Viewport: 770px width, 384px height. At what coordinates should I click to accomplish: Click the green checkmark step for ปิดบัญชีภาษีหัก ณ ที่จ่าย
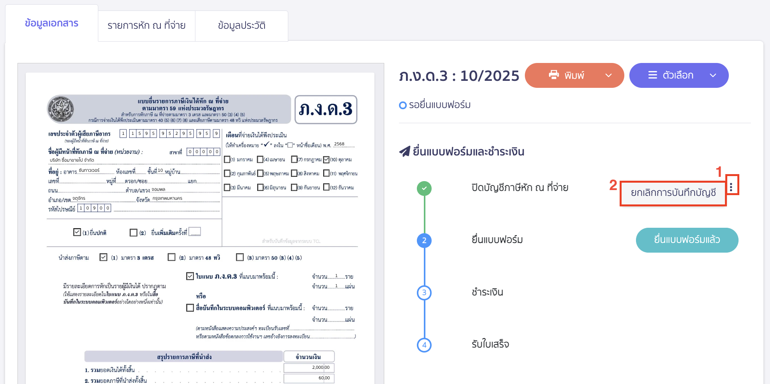pyautogui.click(x=424, y=188)
